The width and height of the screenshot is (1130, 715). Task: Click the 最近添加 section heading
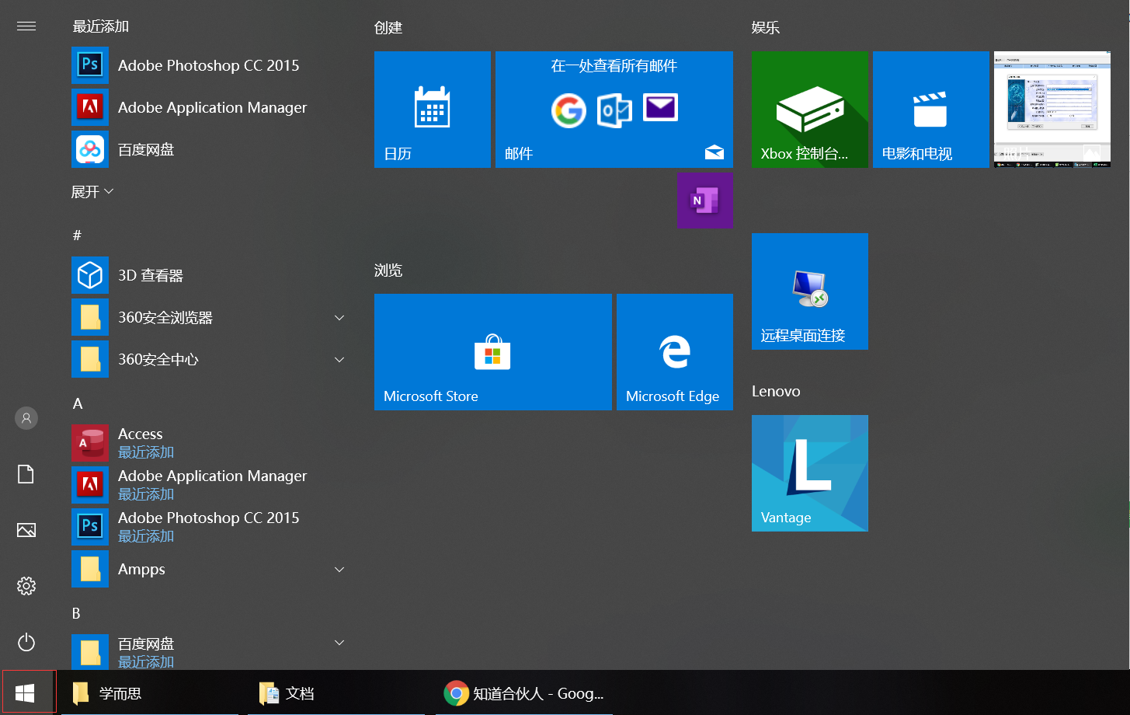tap(101, 26)
